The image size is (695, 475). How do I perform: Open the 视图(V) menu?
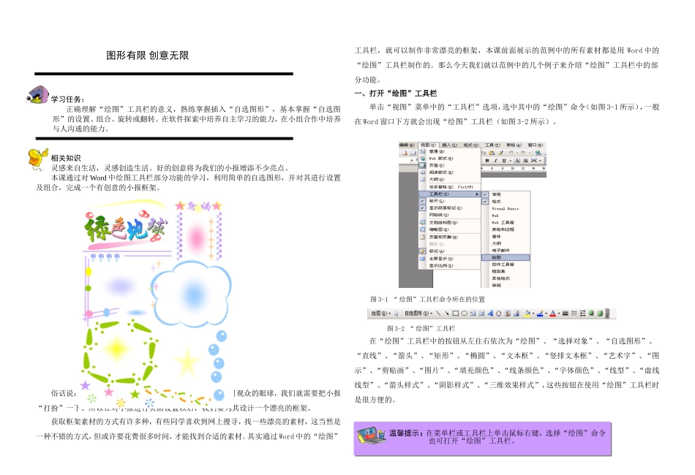click(429, 145)
